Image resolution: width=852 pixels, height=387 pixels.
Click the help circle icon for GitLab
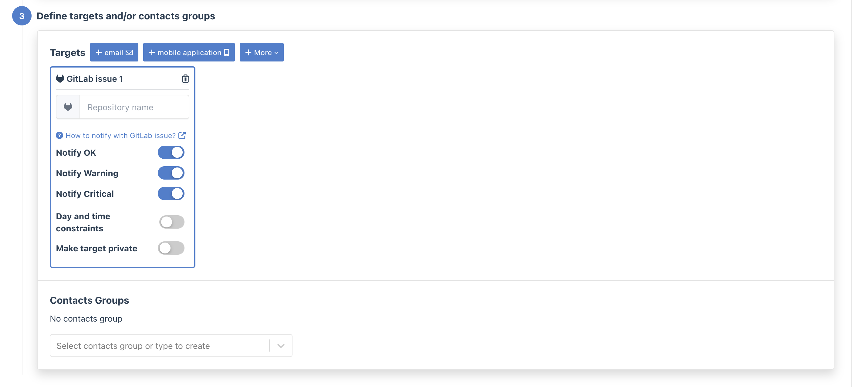pyautogui.click(x=59, y=135)
